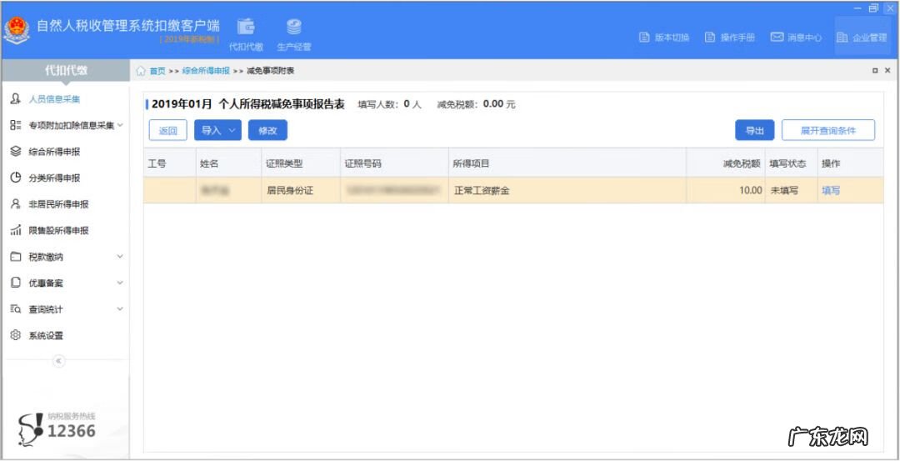Click the 填写 link in the row
The height and width of the screenshot is (461, 900).
click(x=831, y=191)
